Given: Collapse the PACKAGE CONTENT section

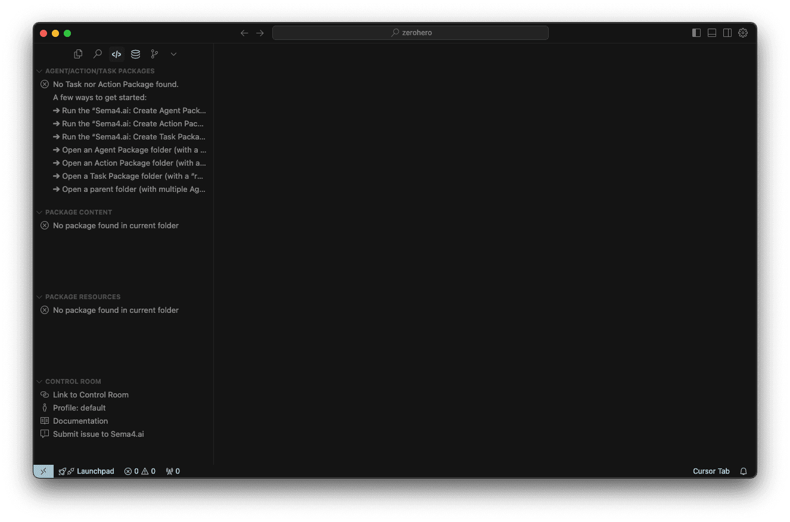Looking at the screenshot, I should (x=39, y=212).
